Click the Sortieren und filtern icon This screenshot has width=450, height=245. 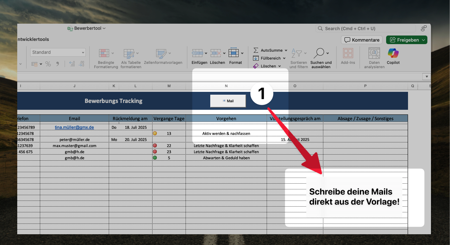pos(296,53)
